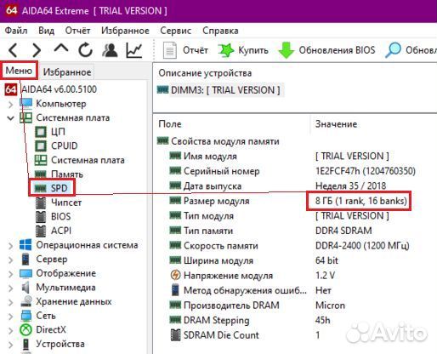
Task: Open the Отчёт menu in menu bar
Action: [x=77, y=31]
